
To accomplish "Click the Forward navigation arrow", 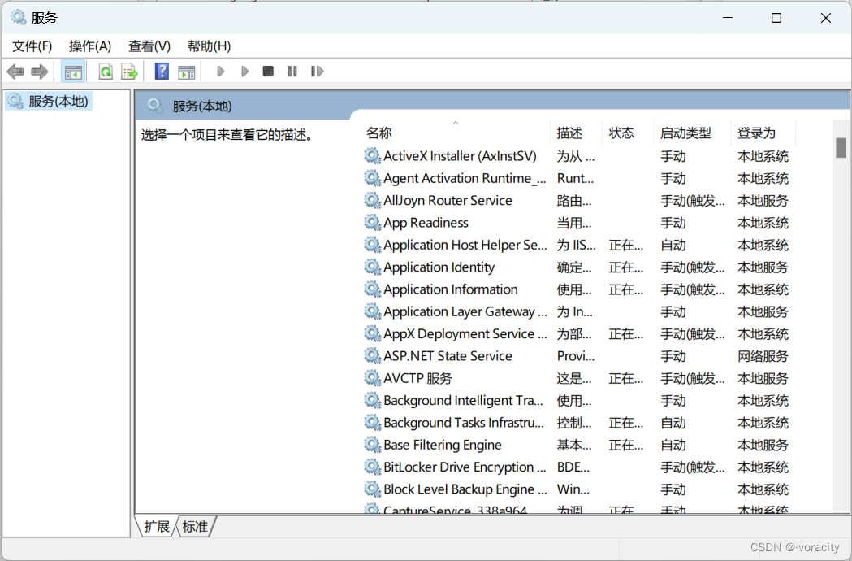I will coord(39,72).
